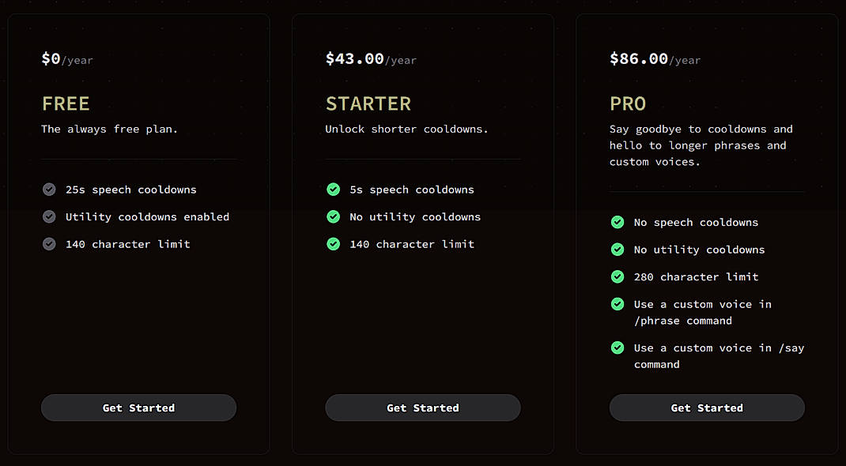Viewport: 846px width, 466px height.
Task: Click the green check beside Pro's "No utility cooldowns"
Action: click(618, 250)
